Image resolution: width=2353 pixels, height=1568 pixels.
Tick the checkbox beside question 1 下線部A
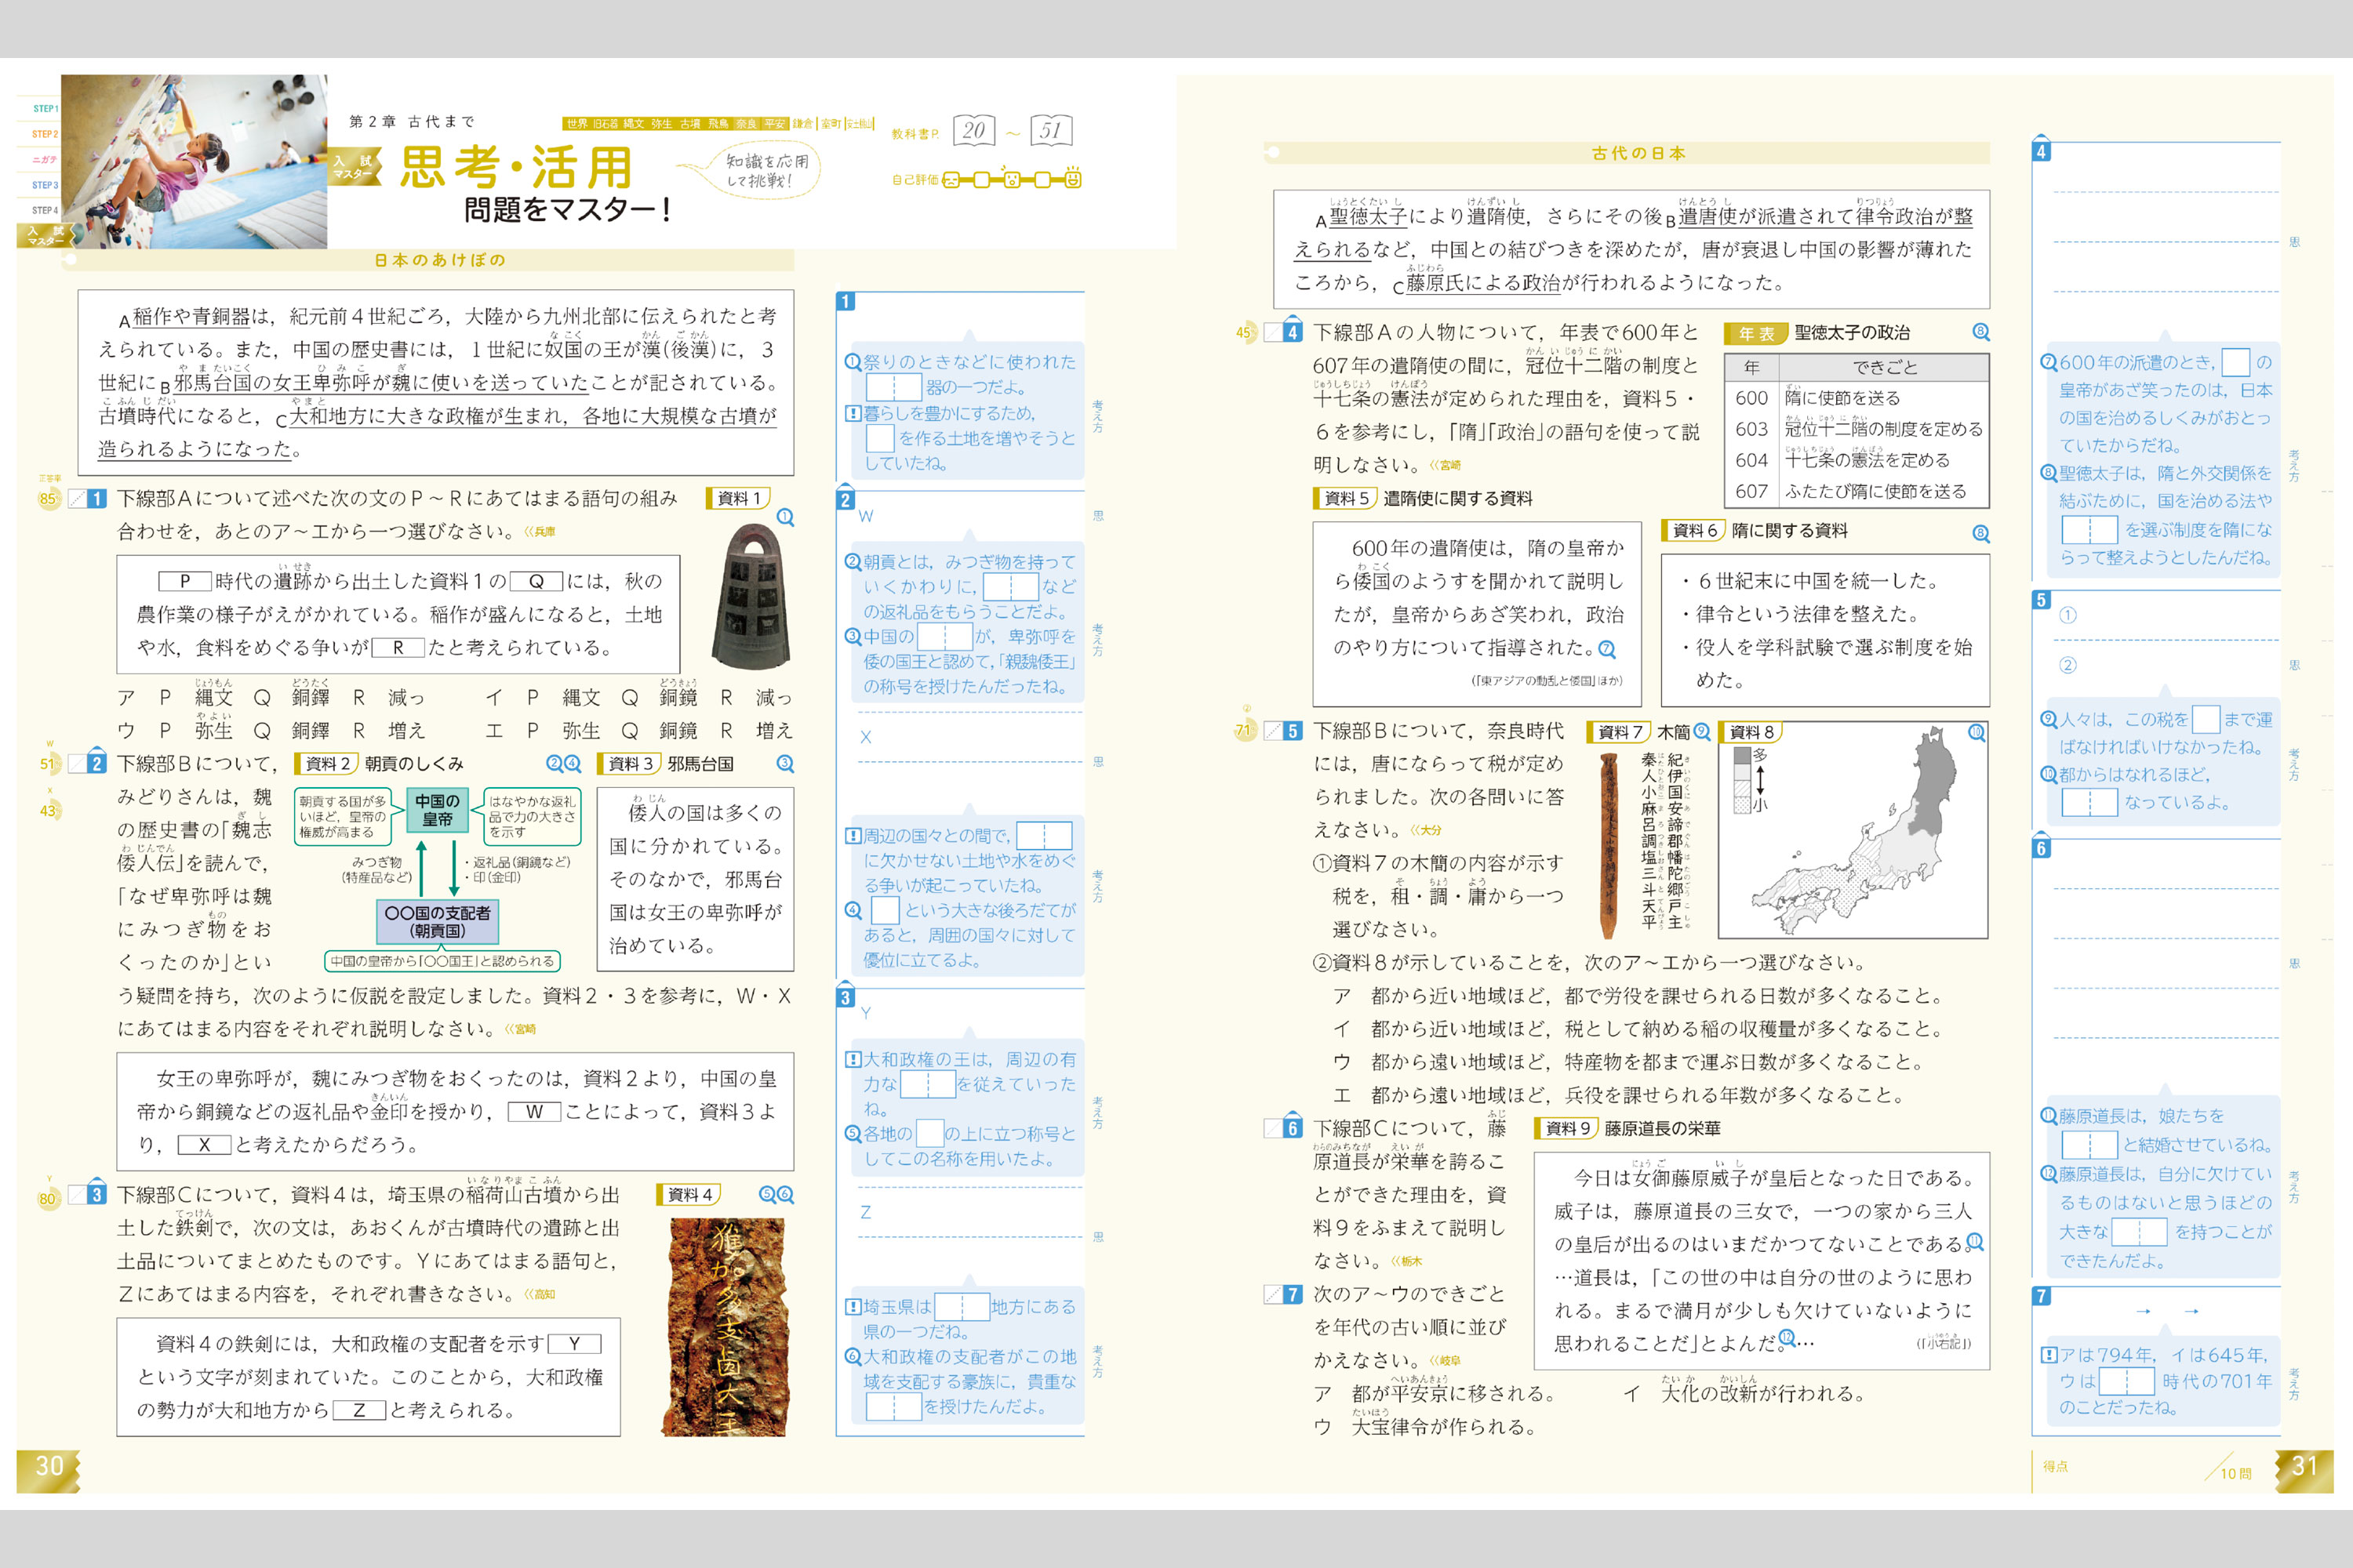click(76, 498)
